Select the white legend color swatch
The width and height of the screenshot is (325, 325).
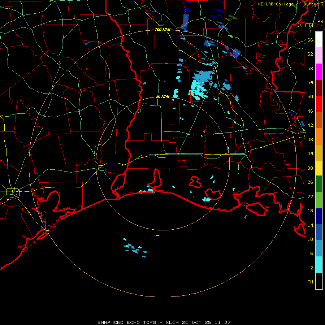319,40
